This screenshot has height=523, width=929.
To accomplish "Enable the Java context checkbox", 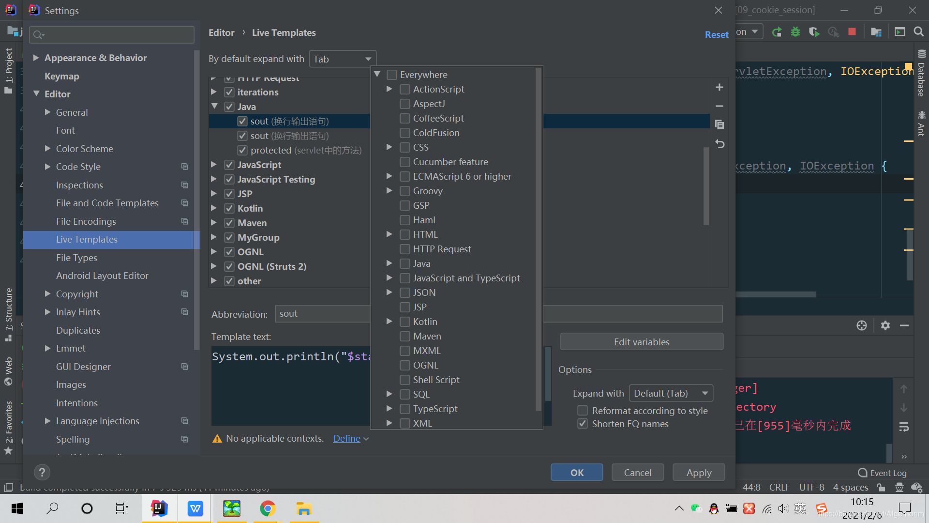I will pyautogui.click(x=405, y=263).
